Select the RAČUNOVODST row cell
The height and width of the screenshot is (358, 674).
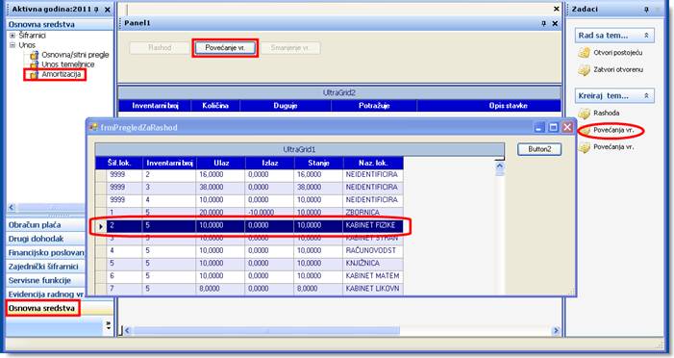[x=373, y=250]
